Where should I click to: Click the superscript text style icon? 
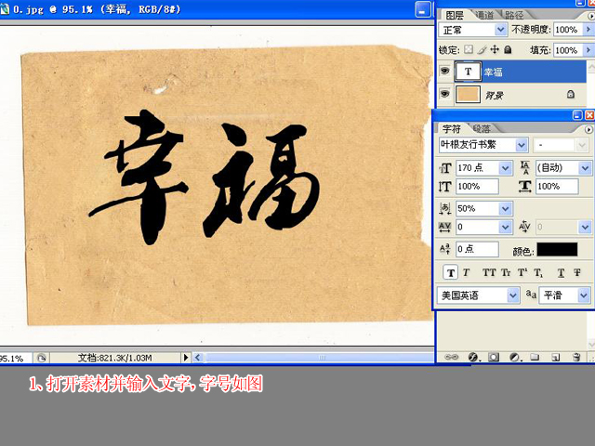pos(522,273)
